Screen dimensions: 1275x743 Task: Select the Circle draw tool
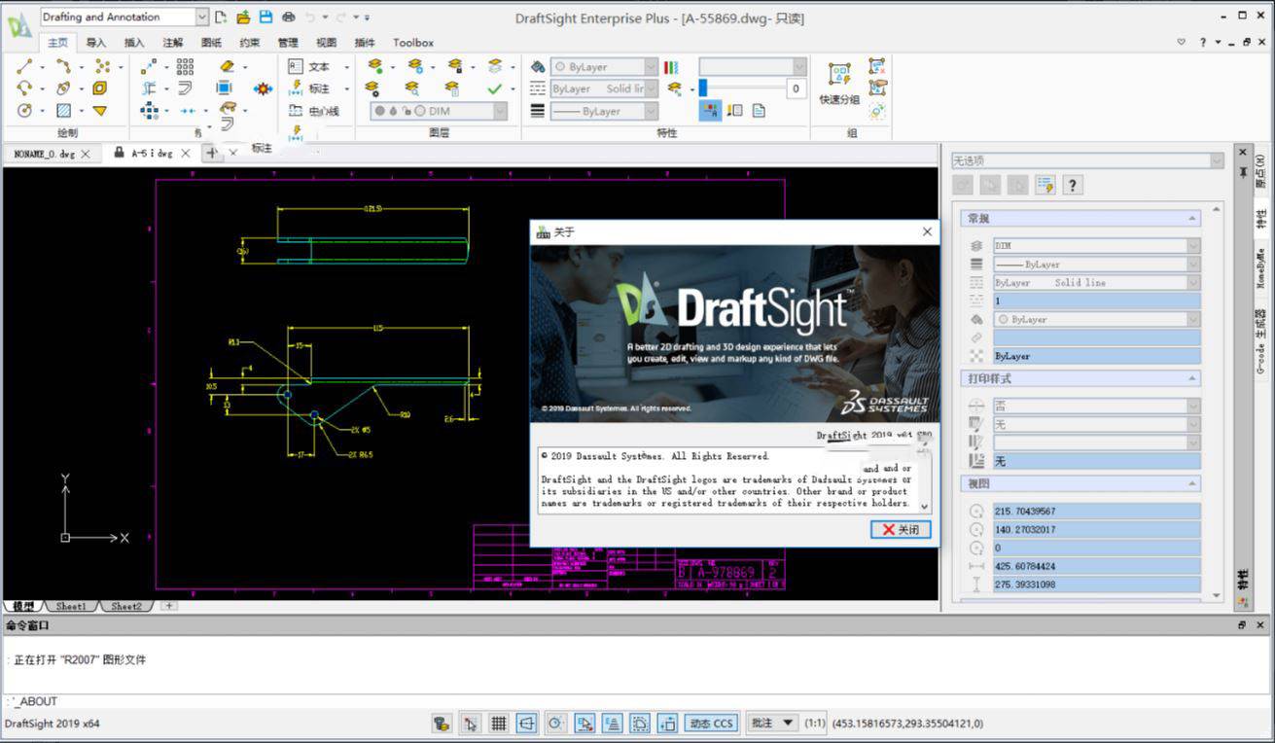coord(24,111)
